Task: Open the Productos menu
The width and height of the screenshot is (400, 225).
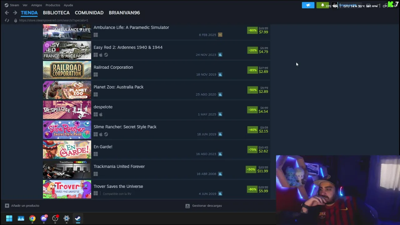Action: [x=53, y=5]
